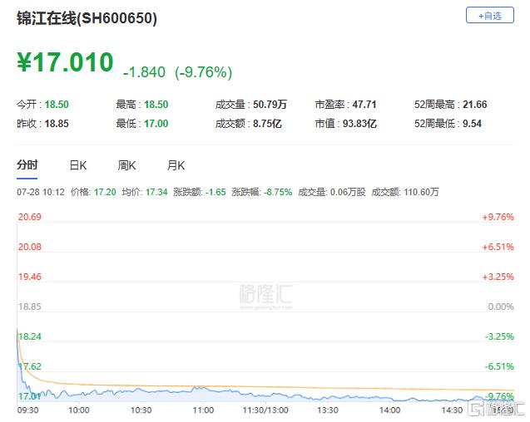530x422 pixels.
Task: Click the timestamp 07-28 10:12
Action: 41,192
